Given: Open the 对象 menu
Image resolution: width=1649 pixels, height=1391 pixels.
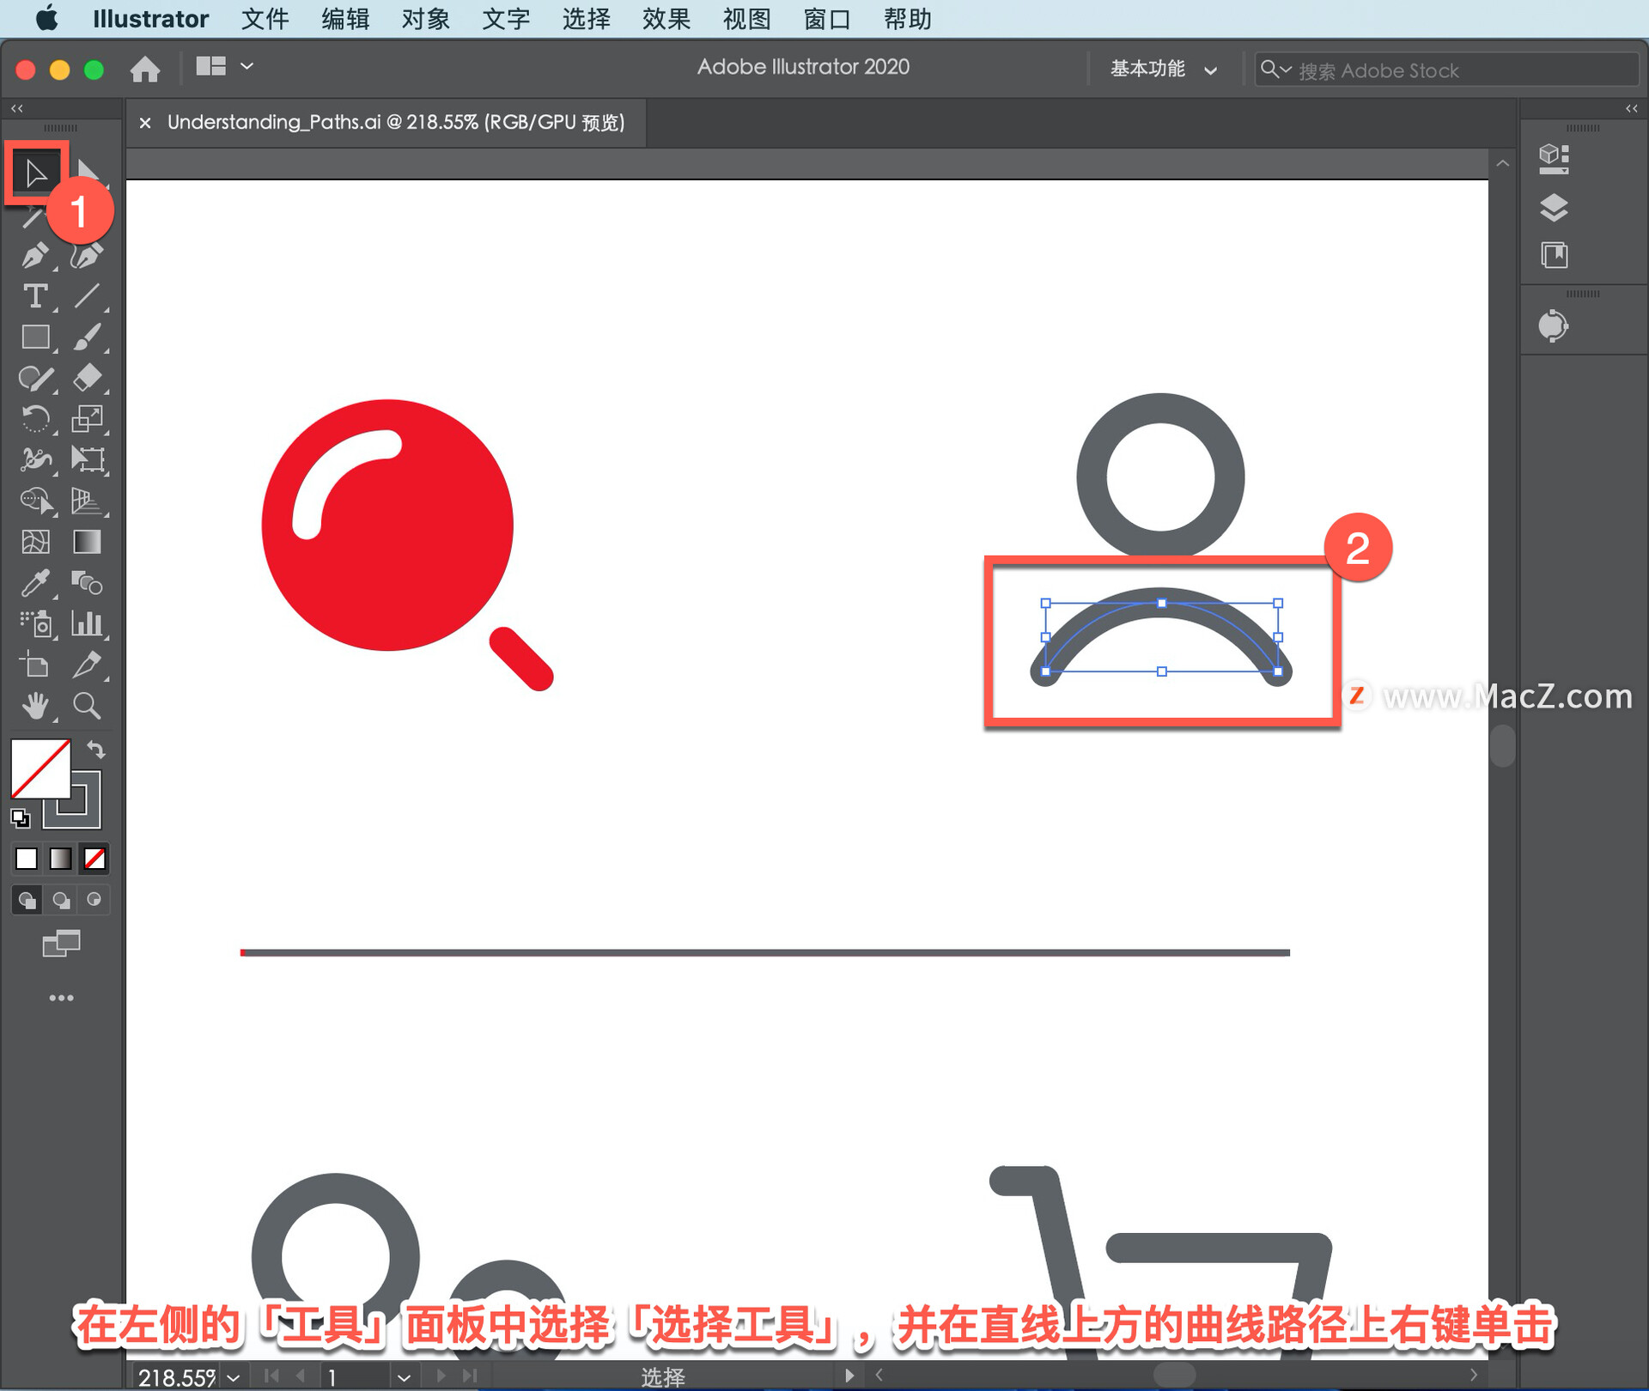Looking at the screenshot, I should click(x=426, y=19).
